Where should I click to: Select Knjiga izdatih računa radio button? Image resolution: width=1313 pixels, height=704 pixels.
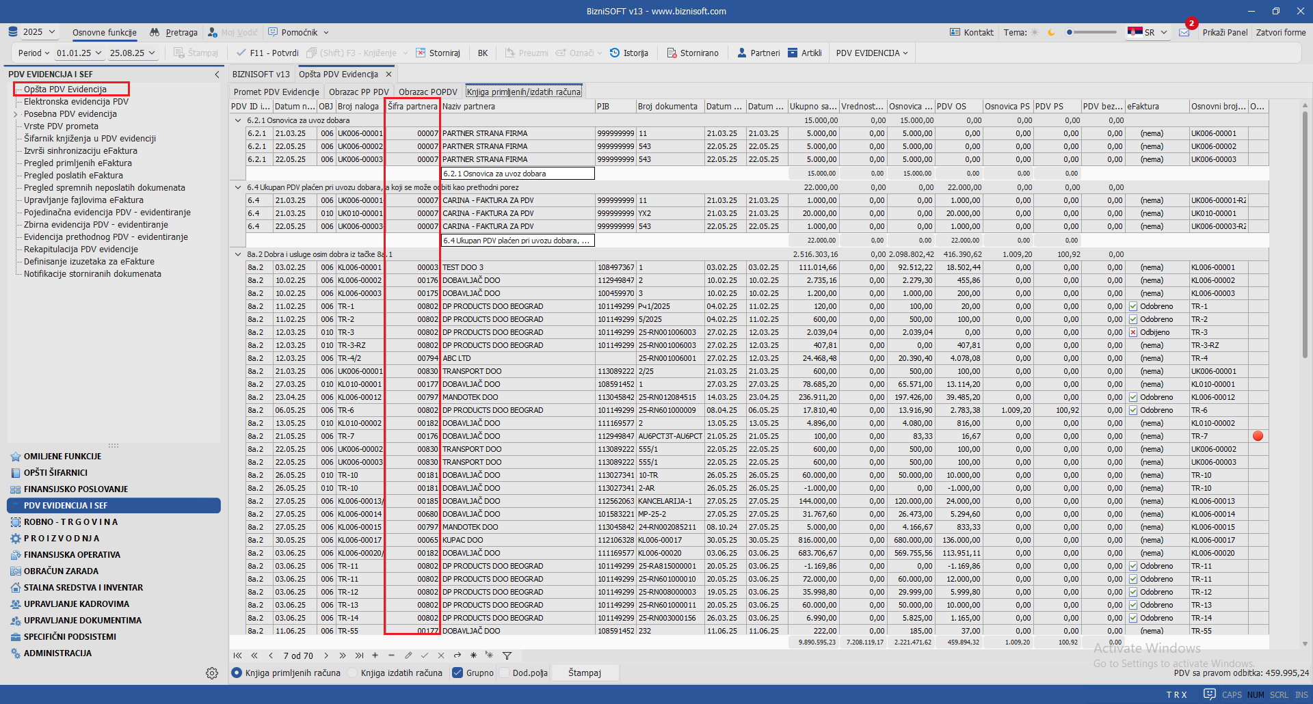click(353, 673)
